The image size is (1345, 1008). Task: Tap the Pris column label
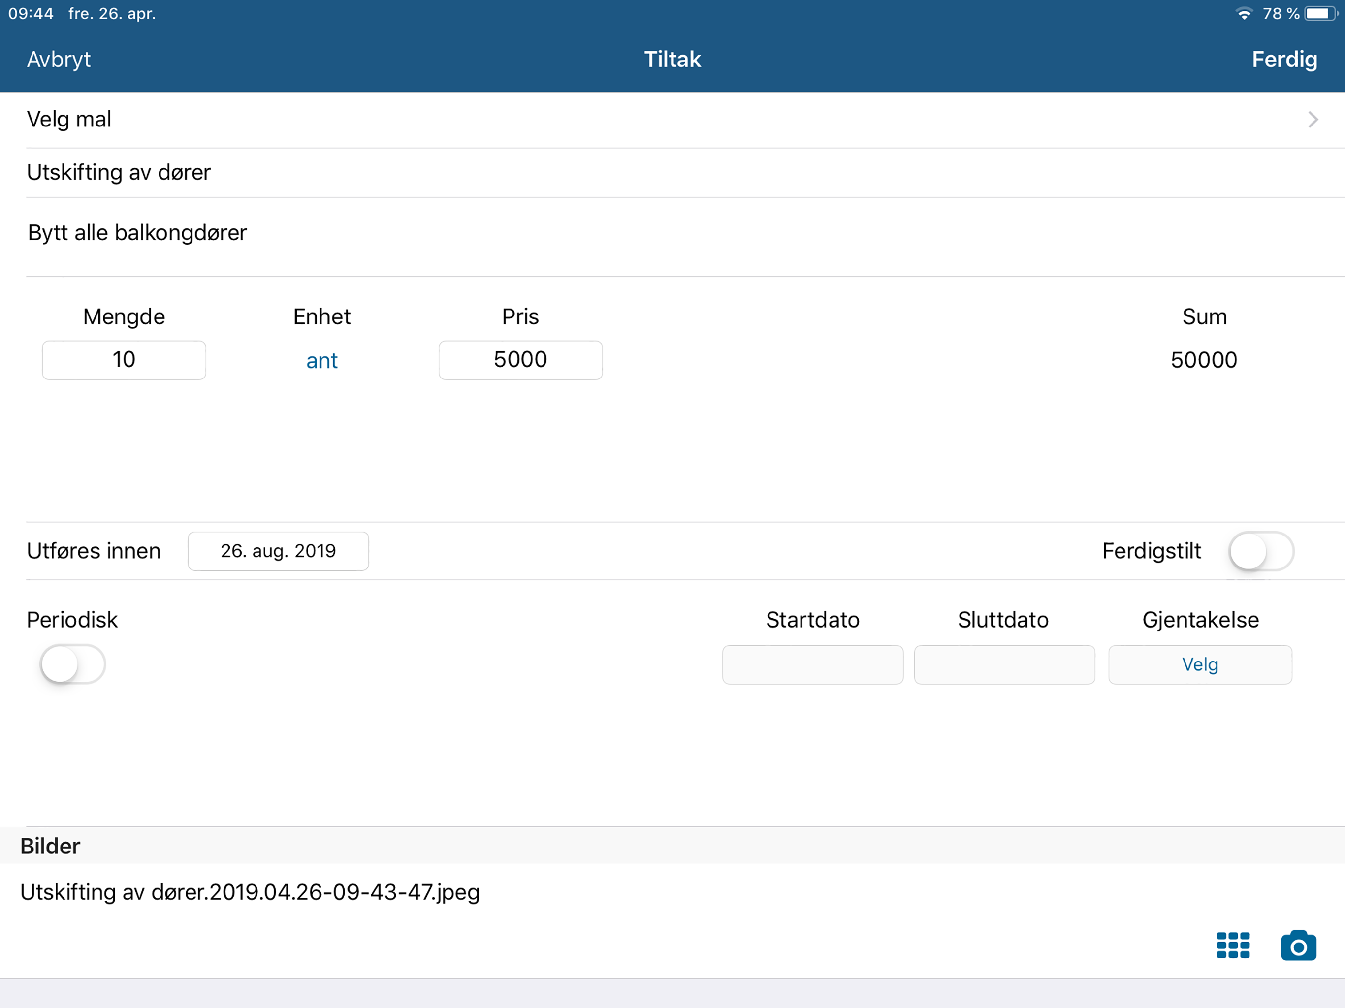click(x=520, y=317)
